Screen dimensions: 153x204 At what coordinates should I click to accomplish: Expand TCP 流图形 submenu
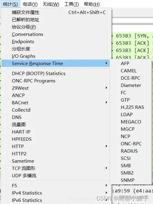(x=56, y=168)
